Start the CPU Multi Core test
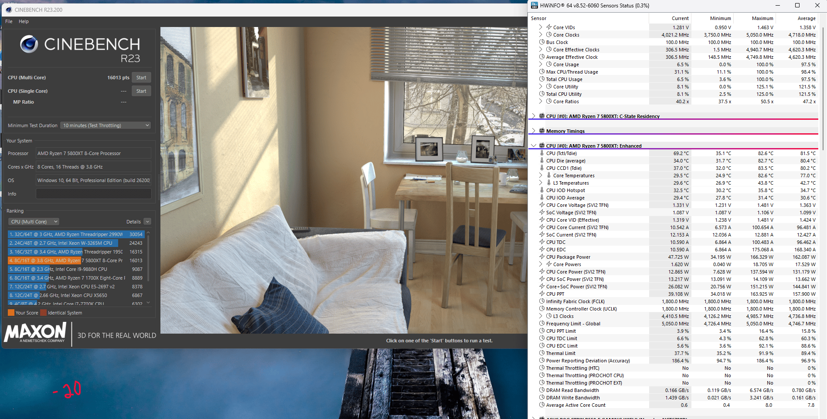 point(141,78)
